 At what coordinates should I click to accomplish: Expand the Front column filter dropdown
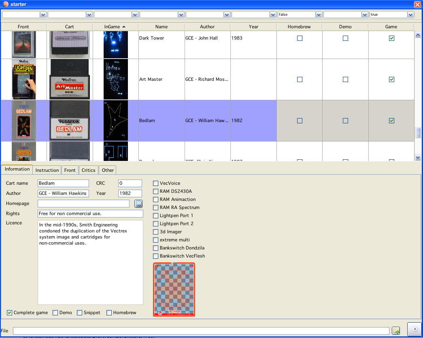click(43, 15)
